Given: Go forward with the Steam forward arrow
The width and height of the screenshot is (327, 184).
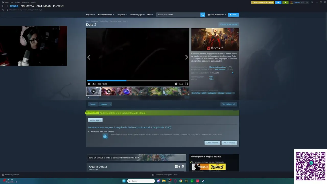Looking at the screenshot, I should point(7,6).
